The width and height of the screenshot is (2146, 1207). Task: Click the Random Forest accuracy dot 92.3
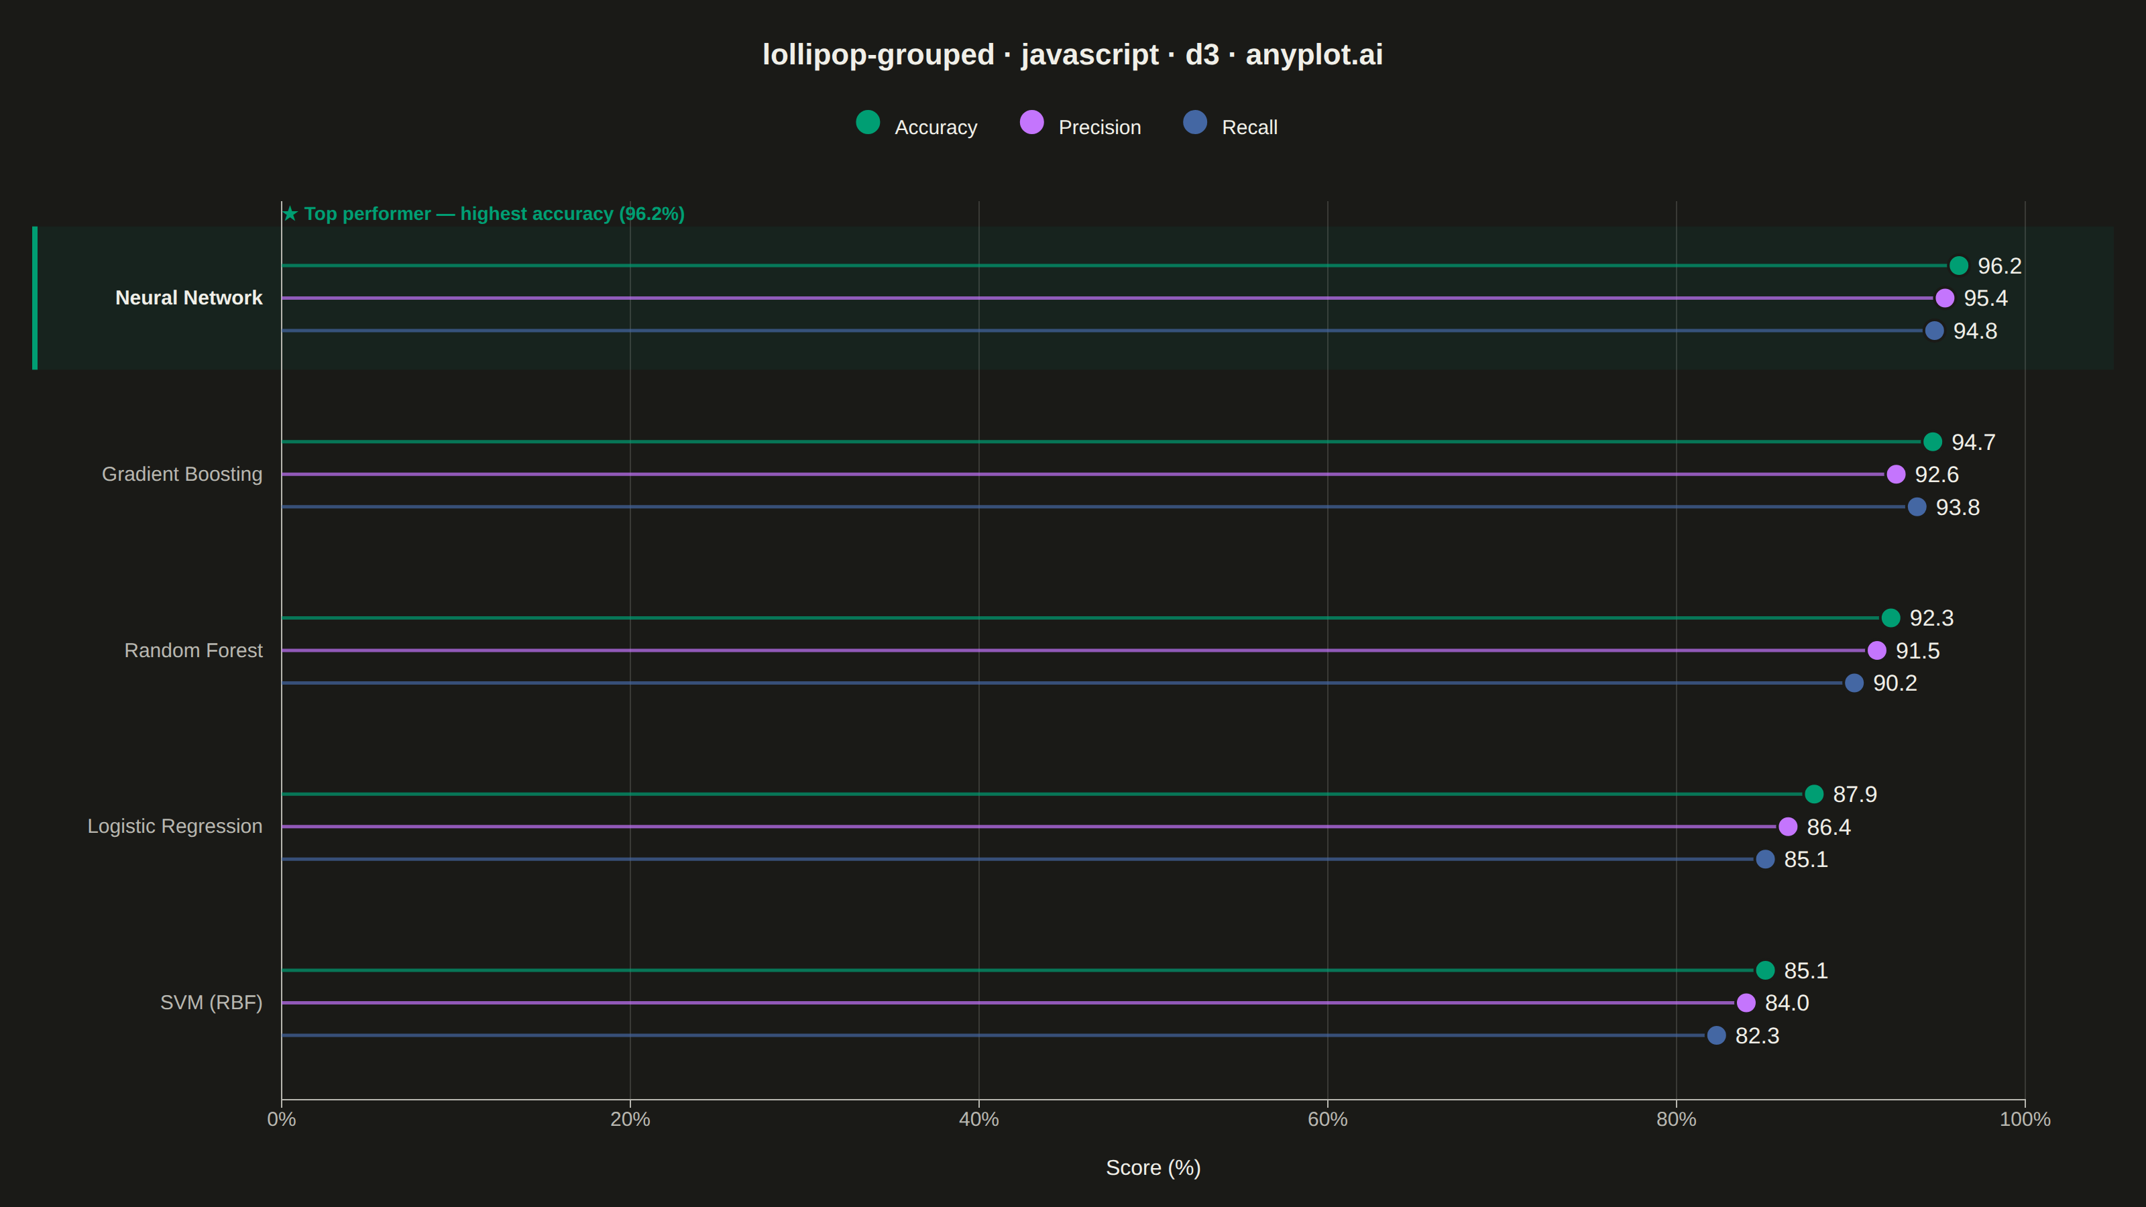1891,618
